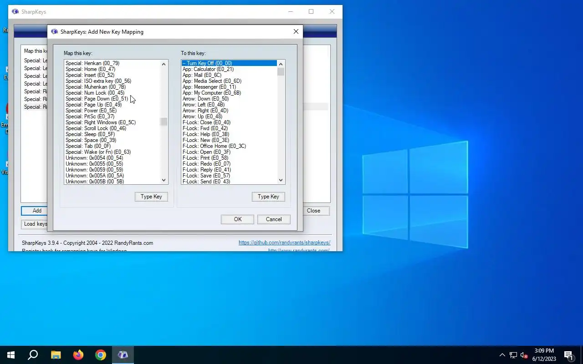Close the Add New Key Mapping dialog
This screenshot has width=583, height=364.
coord(296,31)
